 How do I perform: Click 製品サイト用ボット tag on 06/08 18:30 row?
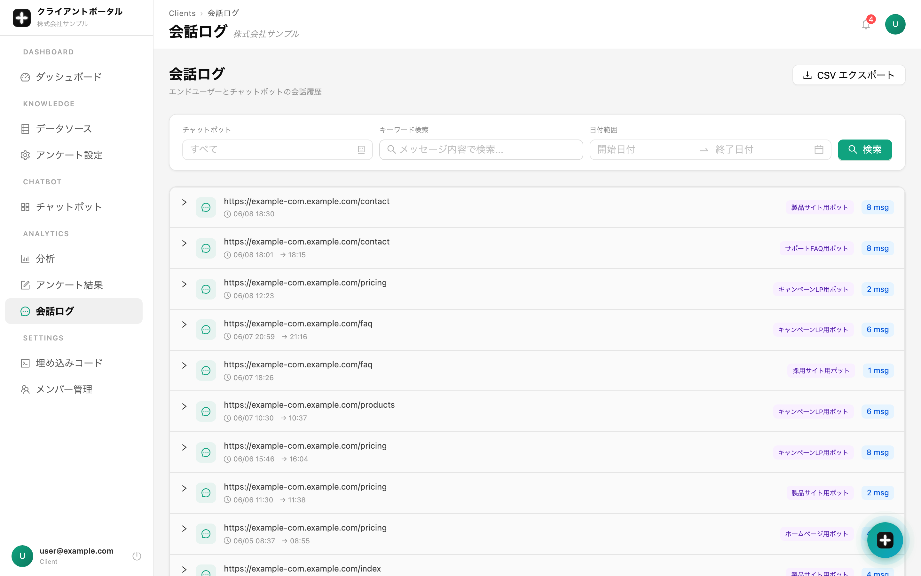click(x=820, y=208)
